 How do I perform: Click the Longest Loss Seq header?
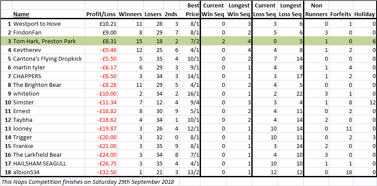click(290, 10)
